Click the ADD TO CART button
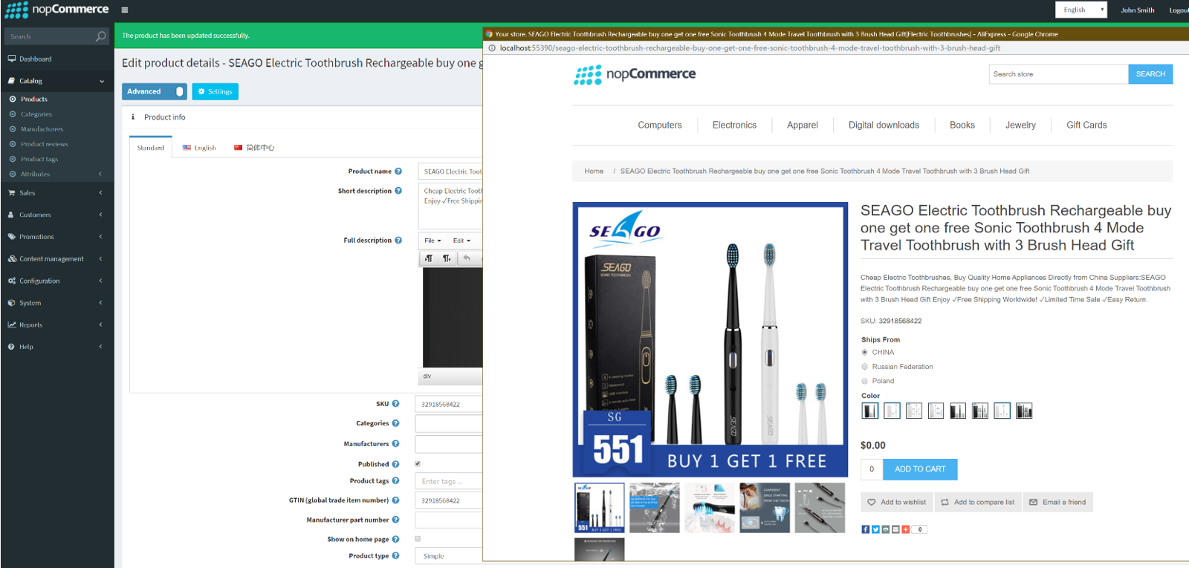1189x568 pixels. coord(920,469)
